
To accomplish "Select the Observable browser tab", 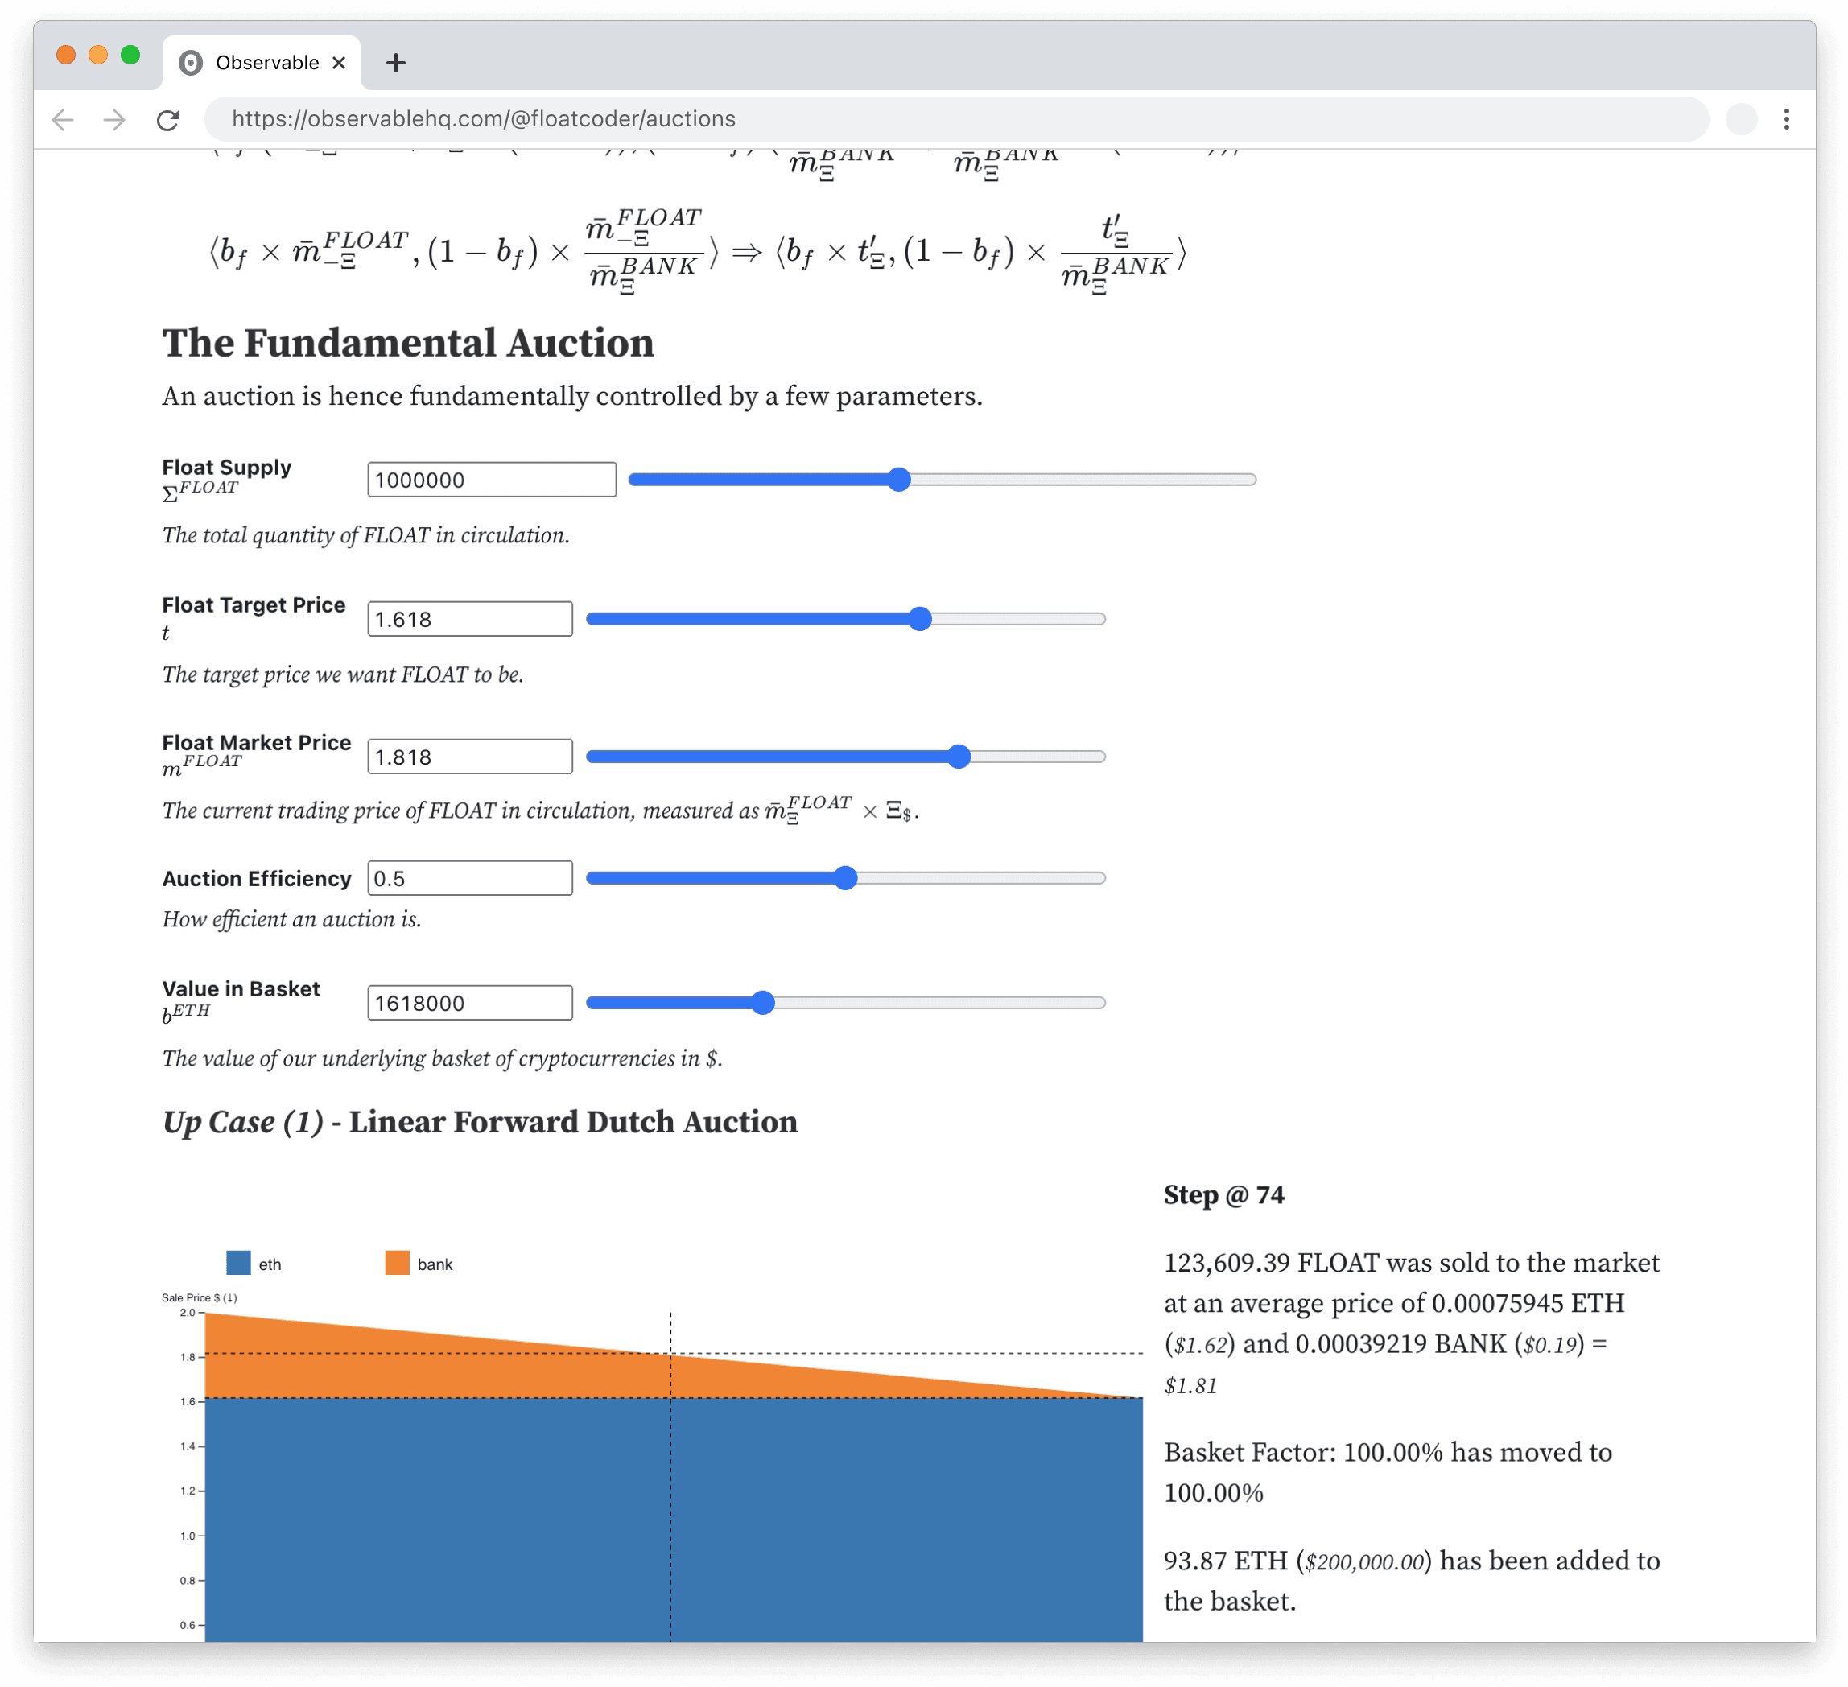I will tap(266, 62).
